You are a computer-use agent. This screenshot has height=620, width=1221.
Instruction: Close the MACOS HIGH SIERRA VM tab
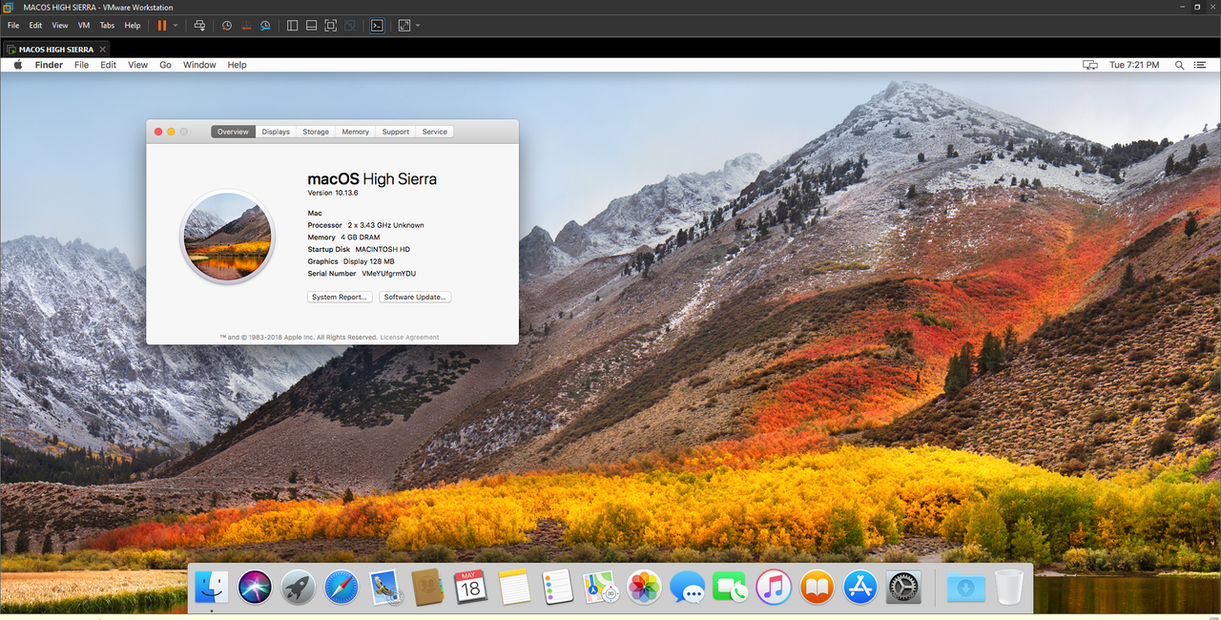click(x=103, y=49)
